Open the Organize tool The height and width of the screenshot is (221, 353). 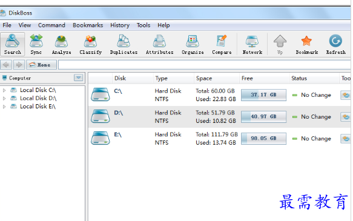click(193, 44)
